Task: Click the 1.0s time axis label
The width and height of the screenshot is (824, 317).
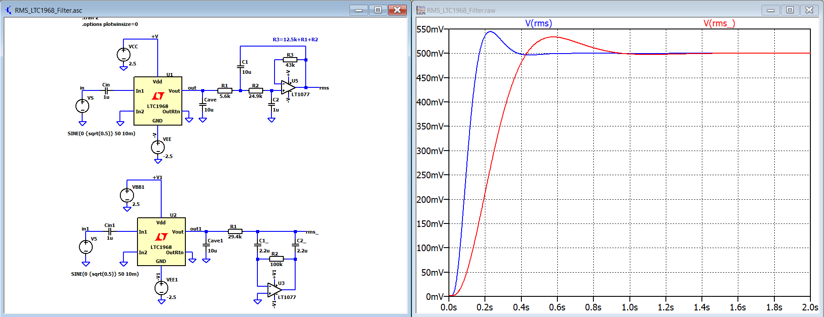Action: coord(629,307)
